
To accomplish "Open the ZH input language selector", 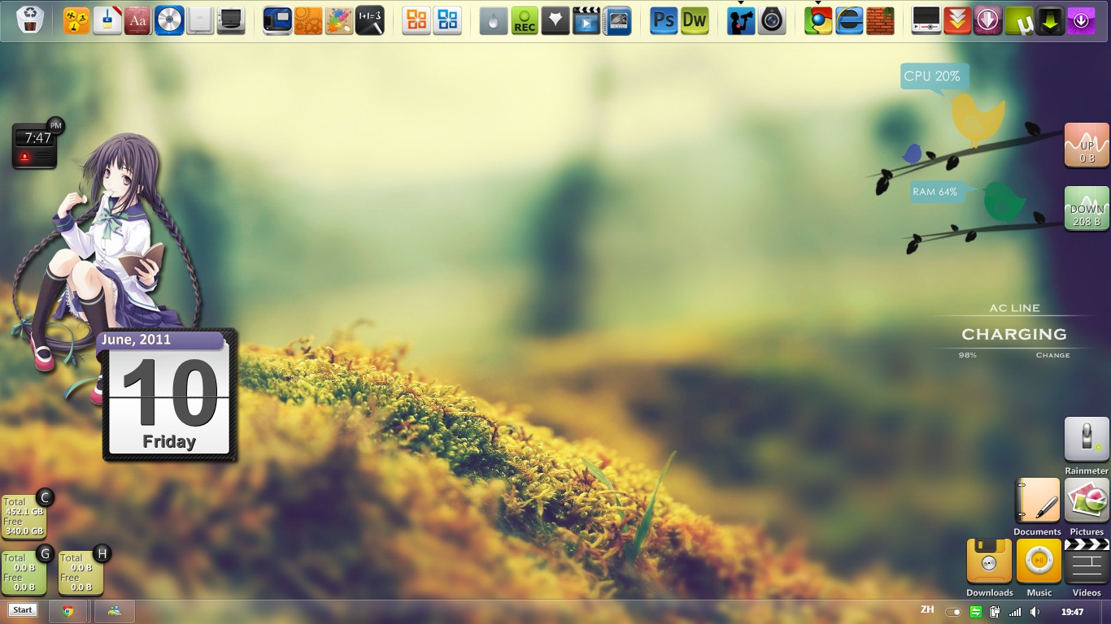I will coord(927,610).
